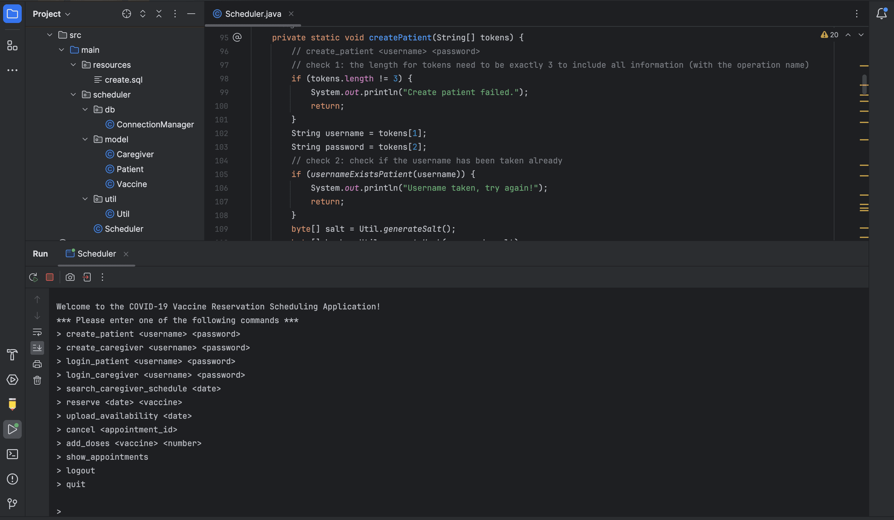Collapse the scheduler package
894x520 pixels.
73,95
